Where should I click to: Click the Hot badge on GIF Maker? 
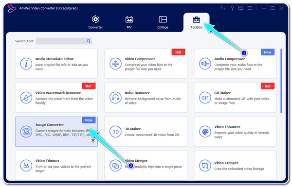268,86
